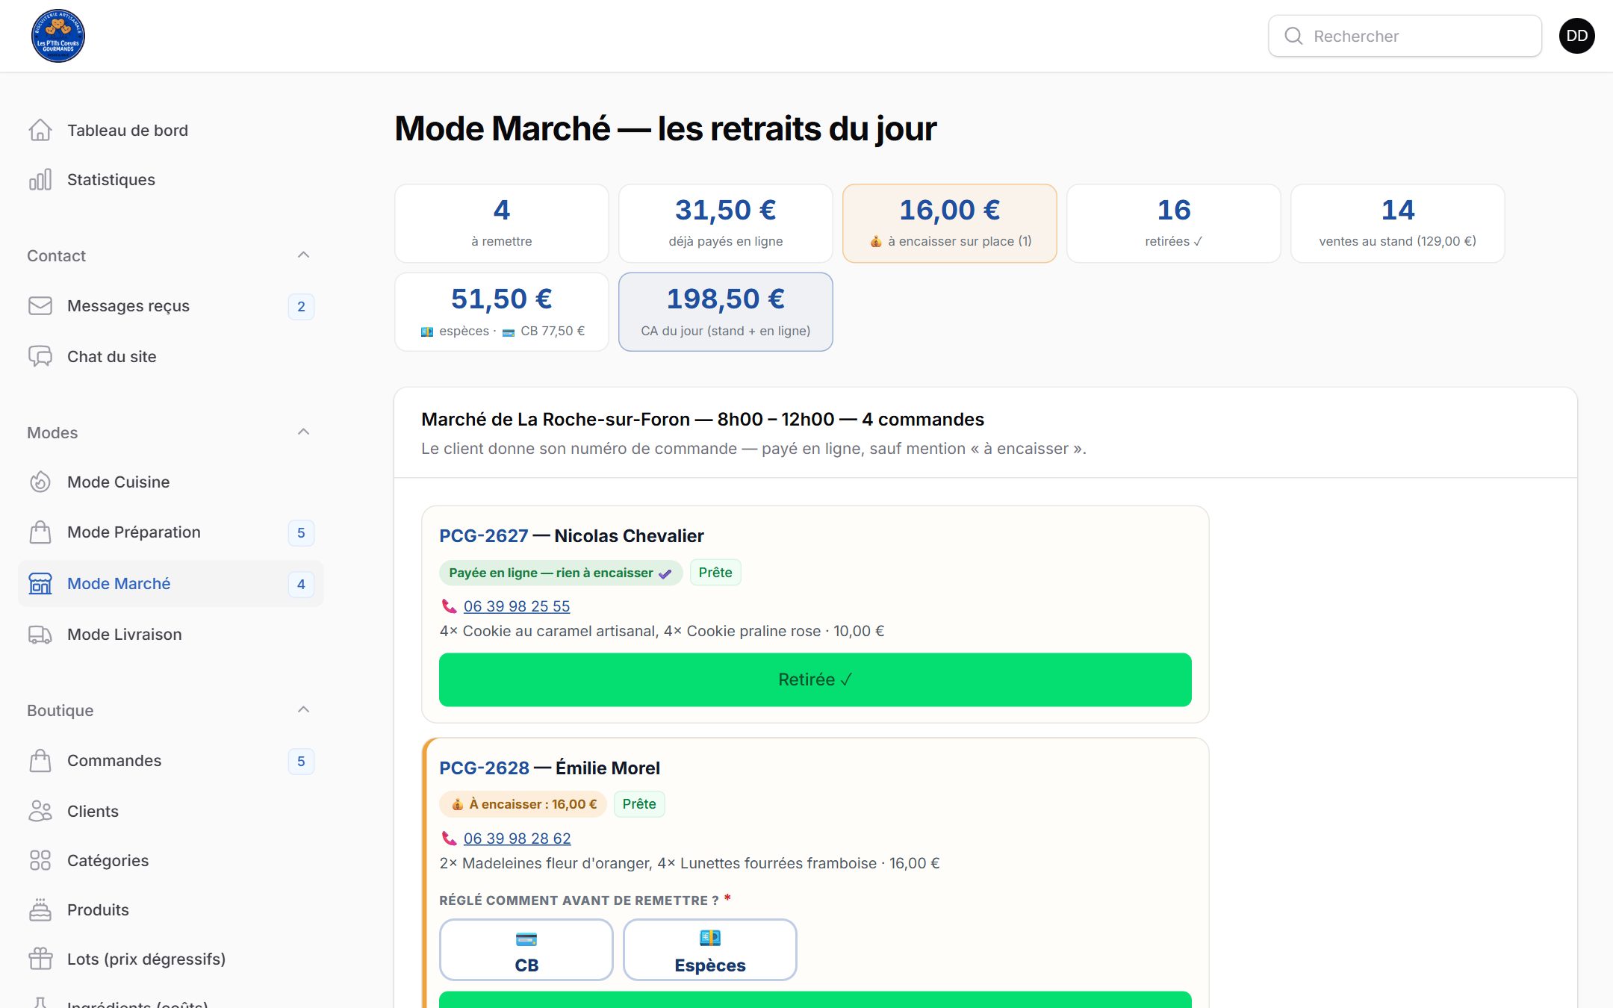1613x1008 pixels.
Task: Collapse the Boutique section
Action: point(303,710)
